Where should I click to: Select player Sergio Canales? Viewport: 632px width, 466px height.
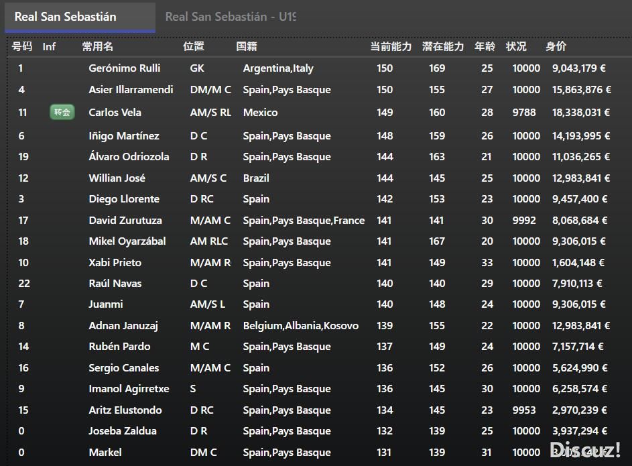(124, 368)
